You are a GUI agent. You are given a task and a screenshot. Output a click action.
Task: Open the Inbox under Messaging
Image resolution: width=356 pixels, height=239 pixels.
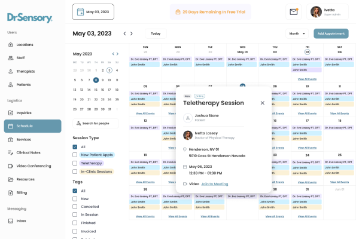click(x=17, y=220)
